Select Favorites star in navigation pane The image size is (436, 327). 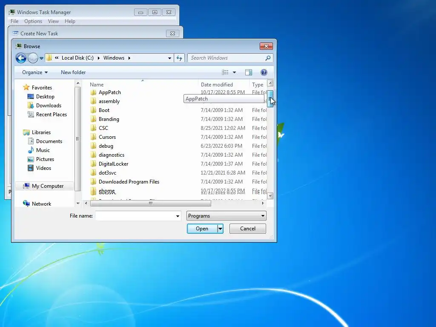(x=26, y=87)
